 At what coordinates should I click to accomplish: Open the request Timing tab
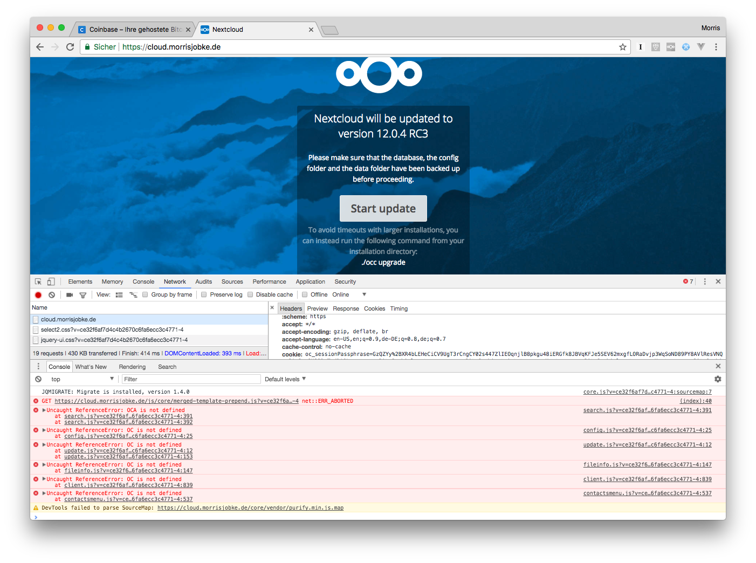399,308
